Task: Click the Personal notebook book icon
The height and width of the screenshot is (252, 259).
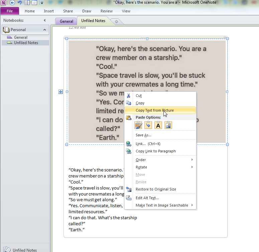Action: coord(6,30)
